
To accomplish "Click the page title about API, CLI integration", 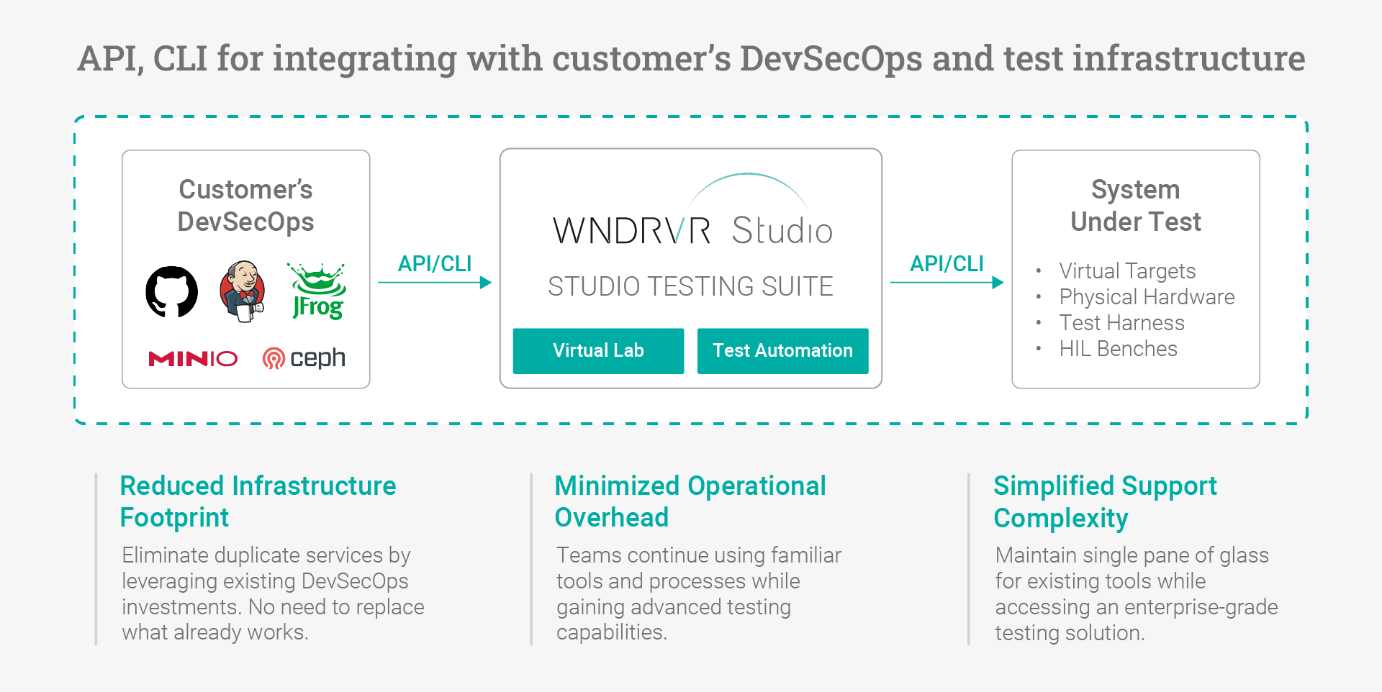I will (690, 59).
